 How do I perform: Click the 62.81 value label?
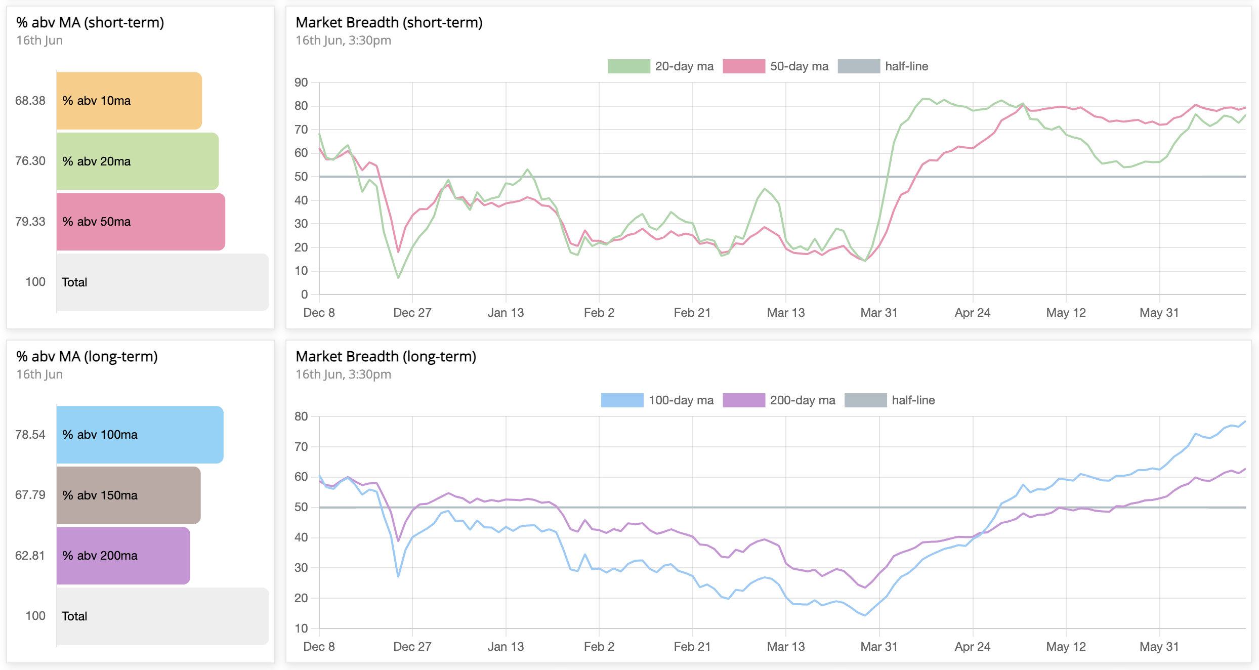pos(30,556)
